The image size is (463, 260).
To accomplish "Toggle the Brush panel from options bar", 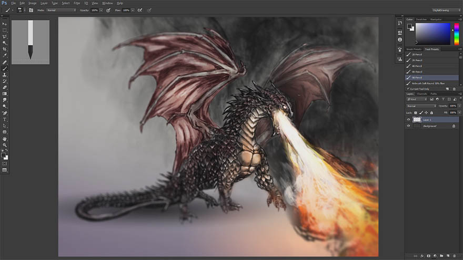I will [31, 11].
